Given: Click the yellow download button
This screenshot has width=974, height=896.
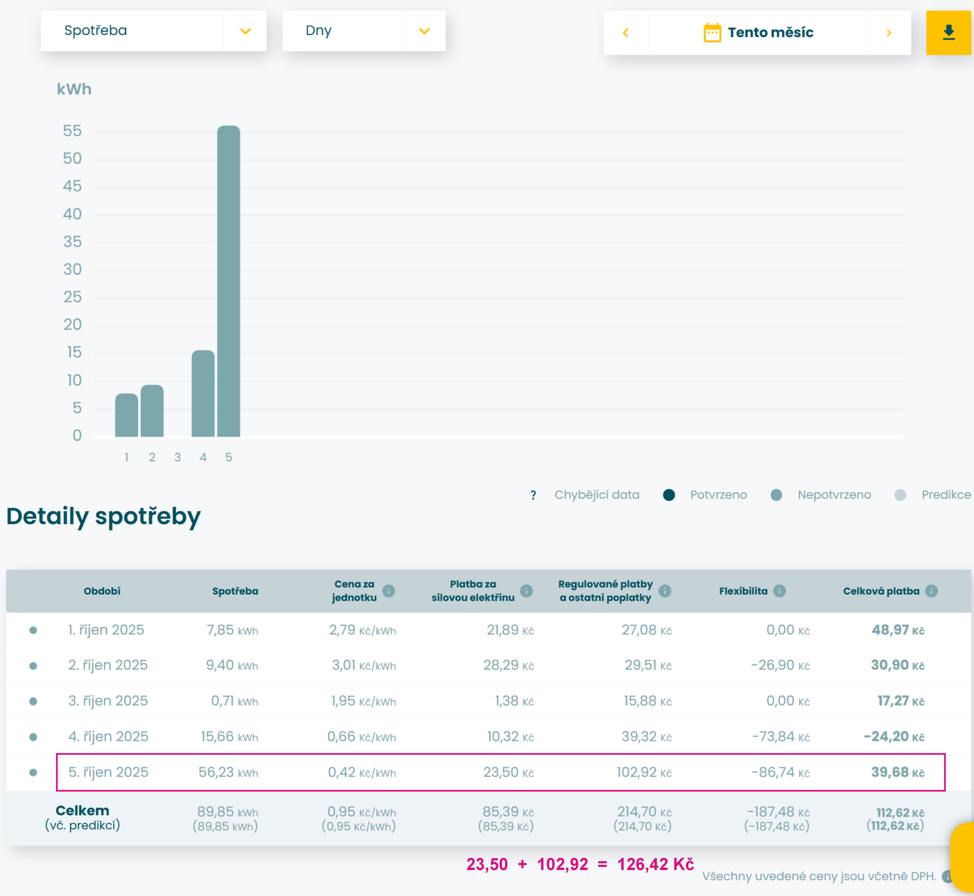Looking at the screenshot, I should pos(948,32).
